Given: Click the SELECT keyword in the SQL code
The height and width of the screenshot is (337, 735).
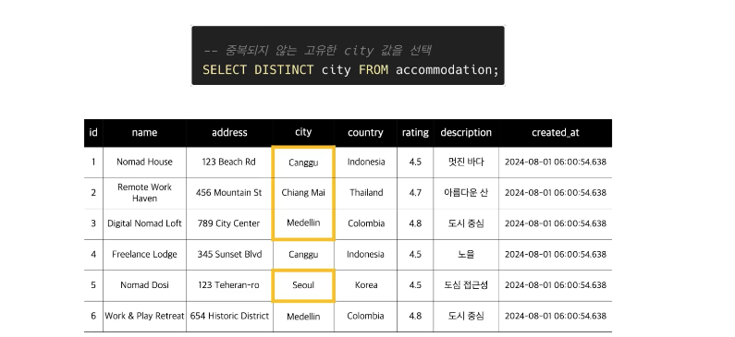Looking at the screenshot, I should point(225,70).
